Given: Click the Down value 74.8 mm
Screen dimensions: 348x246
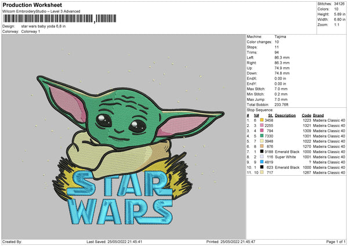Looking at the screenshot, I should [282, 73].
